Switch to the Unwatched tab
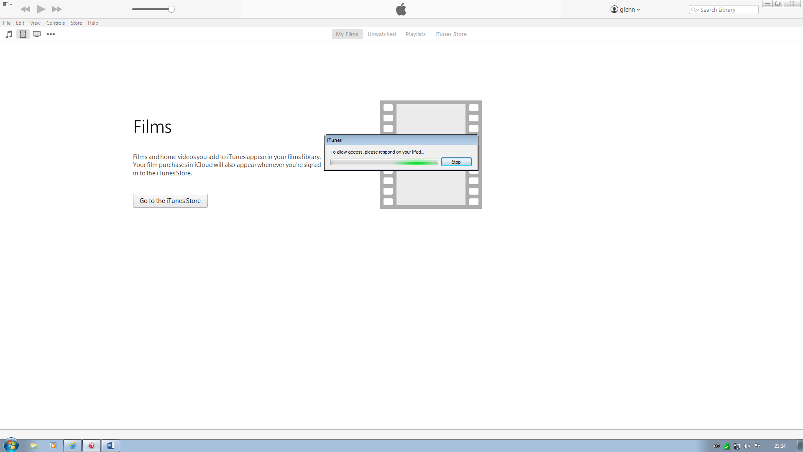 (x=381, y=34)
